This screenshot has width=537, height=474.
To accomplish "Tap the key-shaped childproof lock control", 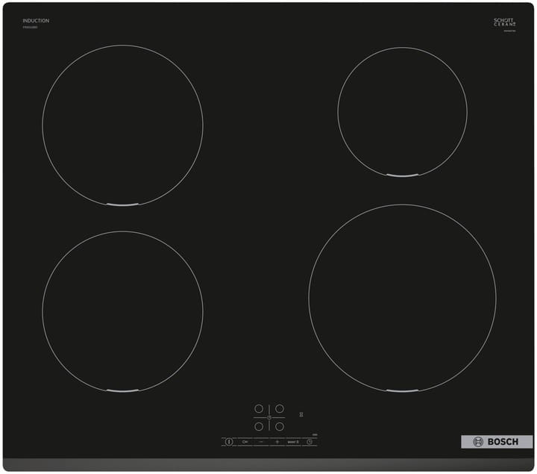I will click(x=245, y=442).
